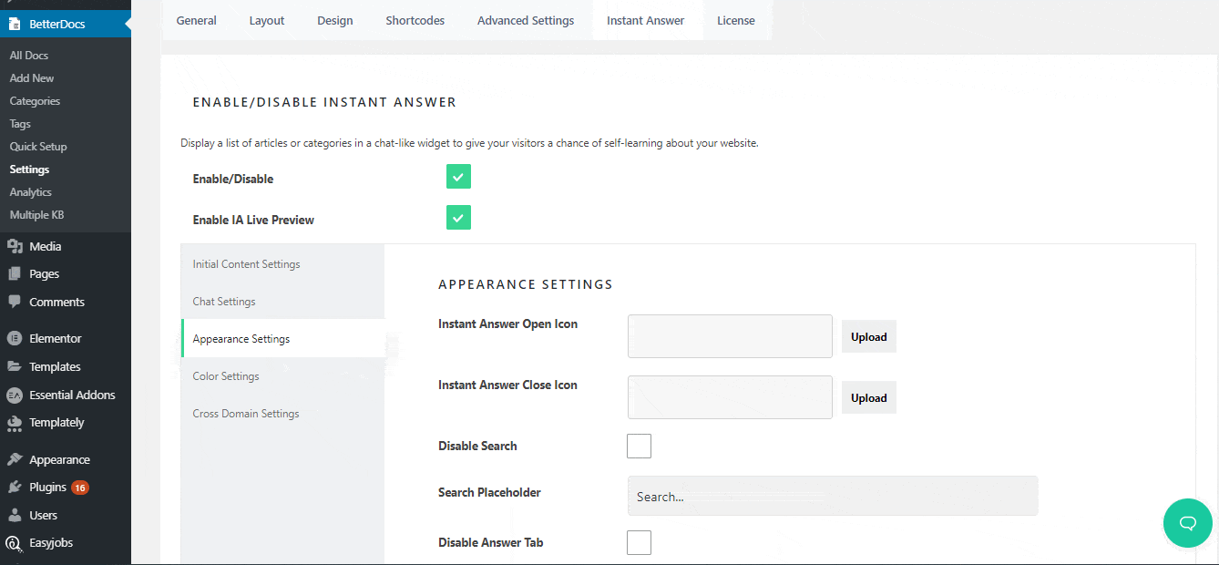Screen dimensions: 1219x565
Task: Switch to the Advanced Settings tab
Action: click(x=526, y=20)
